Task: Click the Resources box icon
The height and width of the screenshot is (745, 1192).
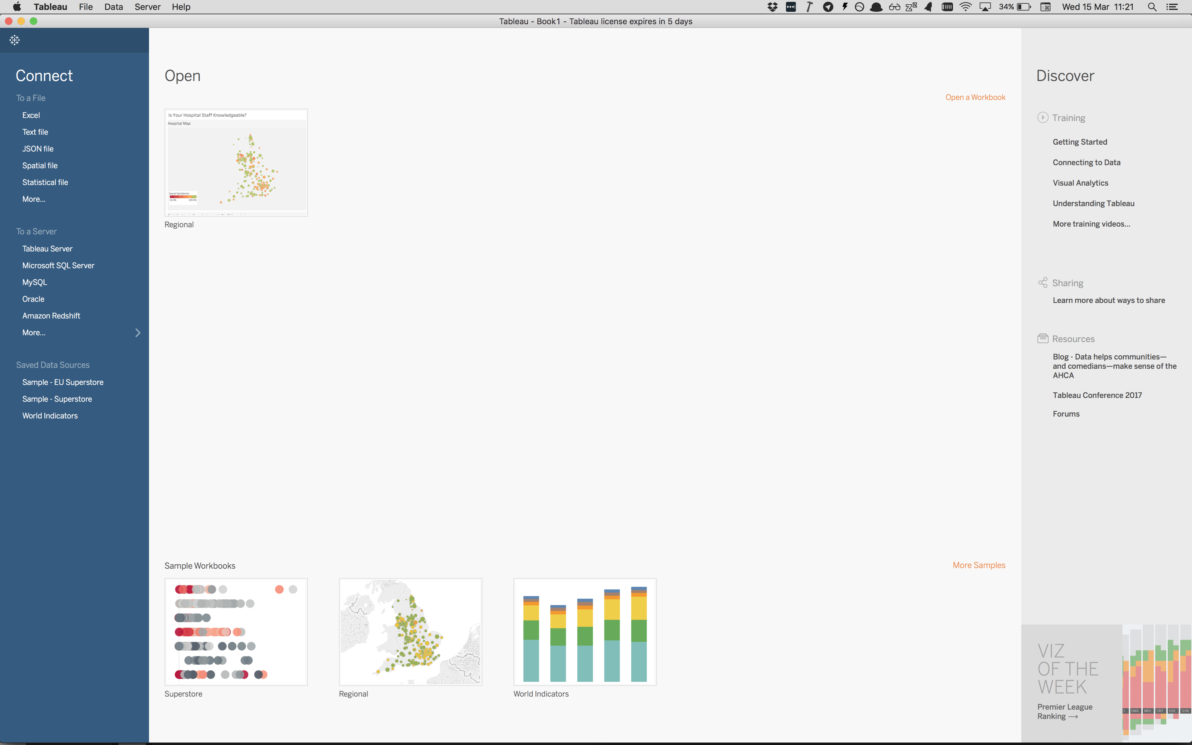Action: coord(1042,338)
